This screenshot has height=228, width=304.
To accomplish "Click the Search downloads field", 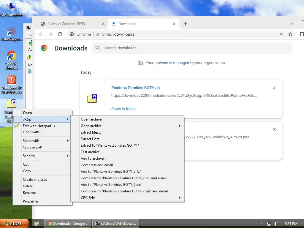I will pyautogui.click(x=192, y=48).
